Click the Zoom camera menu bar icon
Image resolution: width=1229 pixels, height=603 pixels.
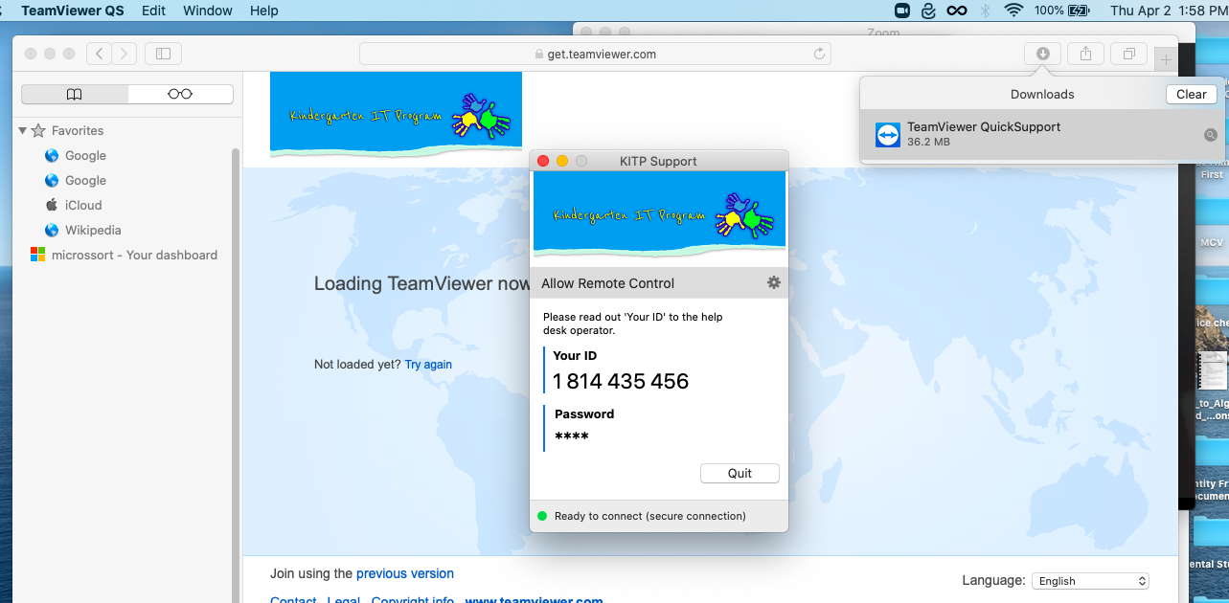click(901, 11)
